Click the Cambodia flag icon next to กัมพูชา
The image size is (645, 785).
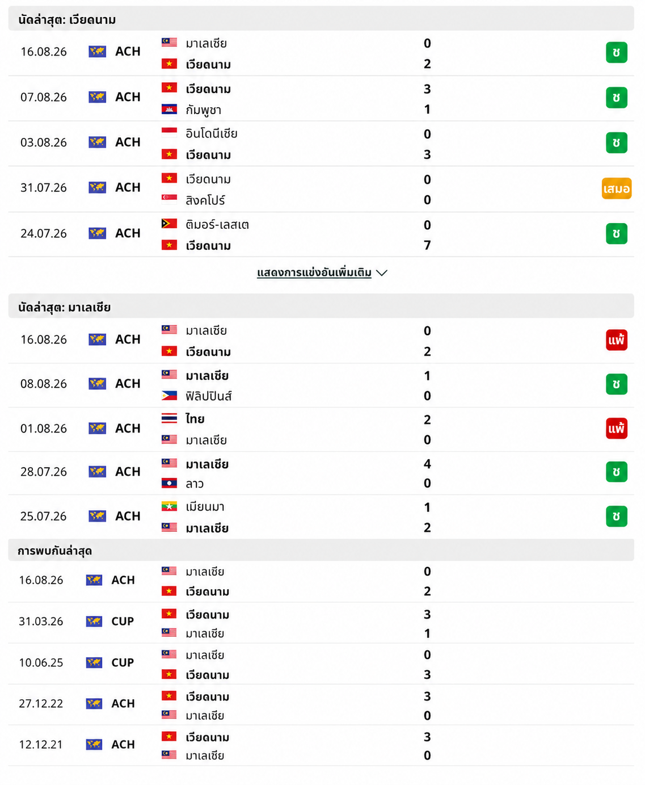tap(169, 109)
